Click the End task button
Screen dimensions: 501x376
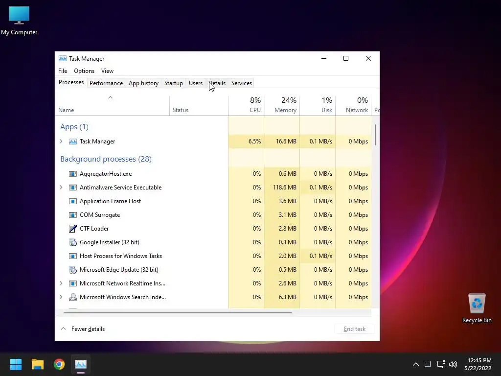point(355,329)
